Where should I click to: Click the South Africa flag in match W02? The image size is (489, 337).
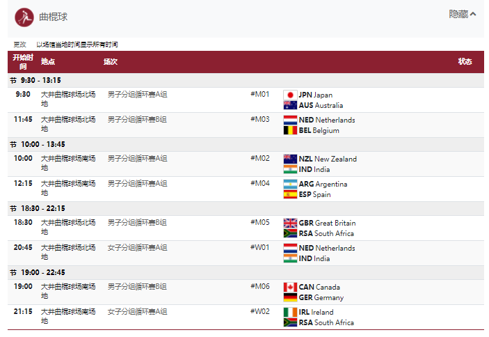[x=290, y=322]
